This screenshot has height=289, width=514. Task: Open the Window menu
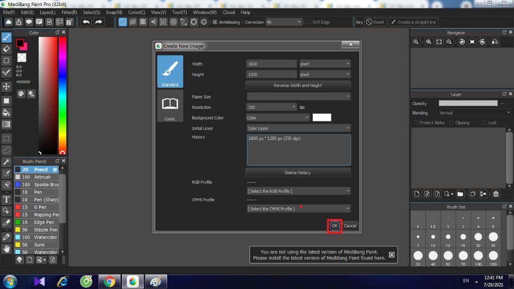click(x=205, y=13)
